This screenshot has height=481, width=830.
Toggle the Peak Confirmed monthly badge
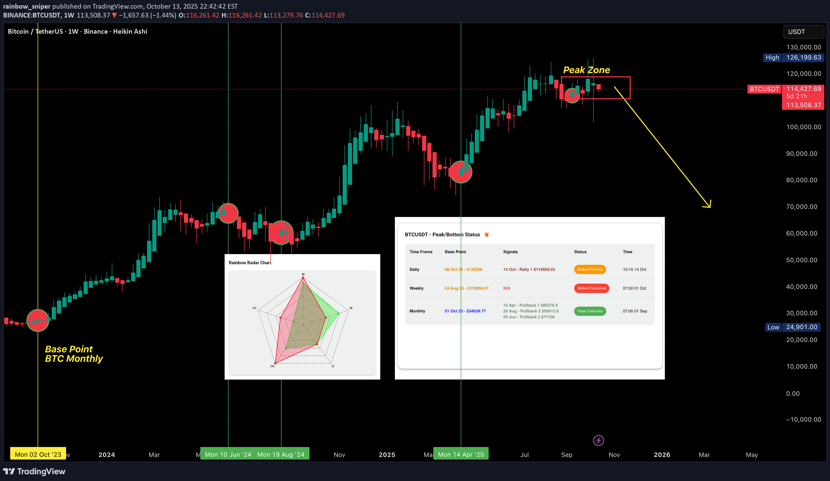pos(590,311)
